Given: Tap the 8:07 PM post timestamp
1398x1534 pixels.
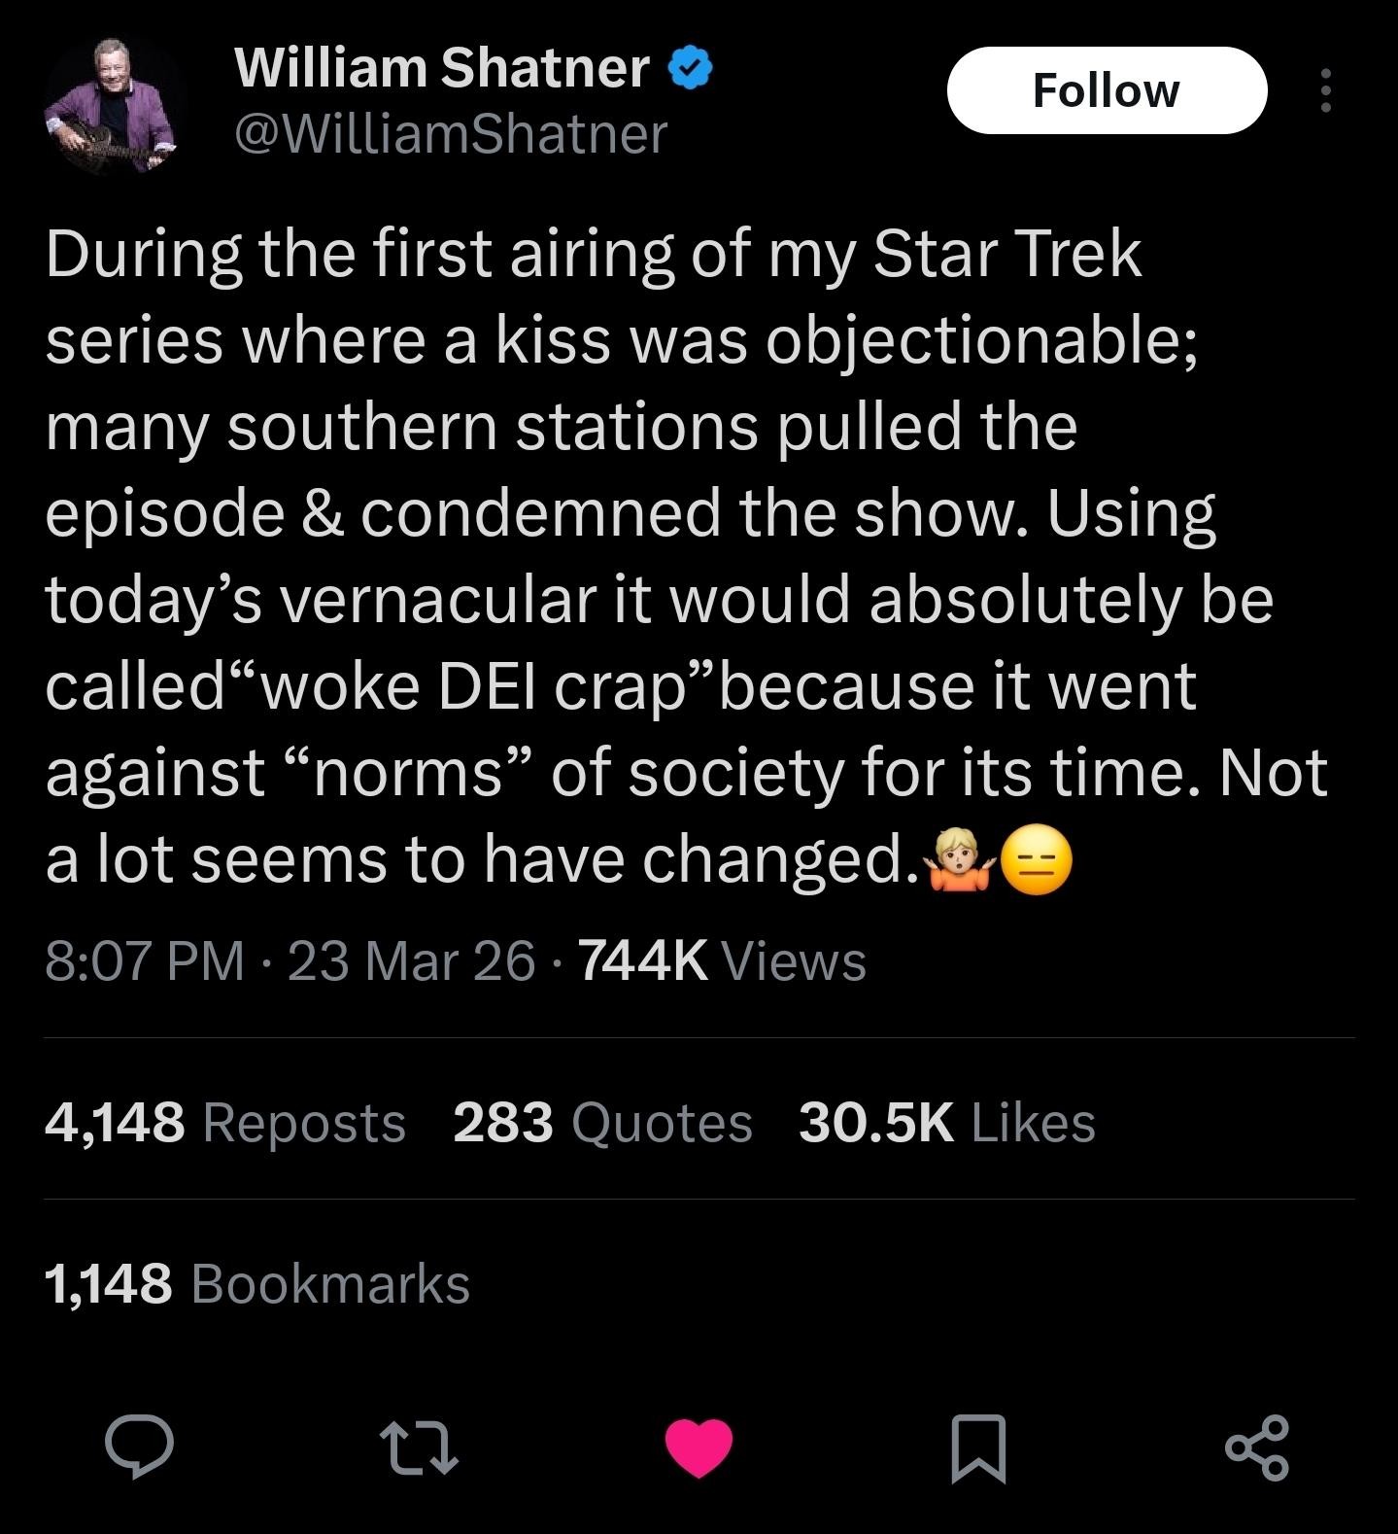Looking at the screenshot, I should (145, 961).
